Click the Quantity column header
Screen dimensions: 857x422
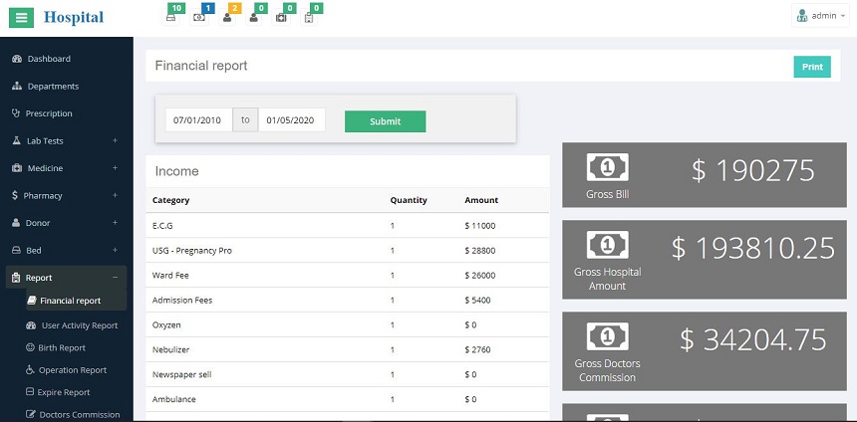[409, 200]
